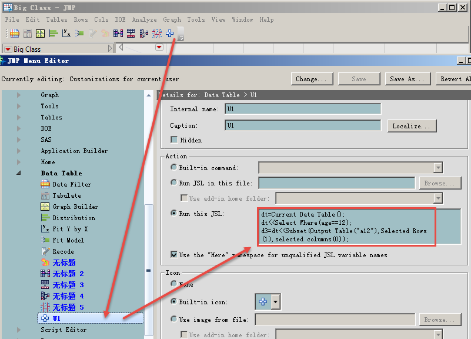The height and width of the screenshot is (339, 471).
Task: Click the left-pointing triangle in column header
Action: click(x=121, y=47)
